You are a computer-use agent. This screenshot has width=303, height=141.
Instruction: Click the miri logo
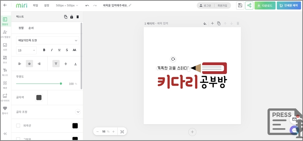tap(21, 5)
